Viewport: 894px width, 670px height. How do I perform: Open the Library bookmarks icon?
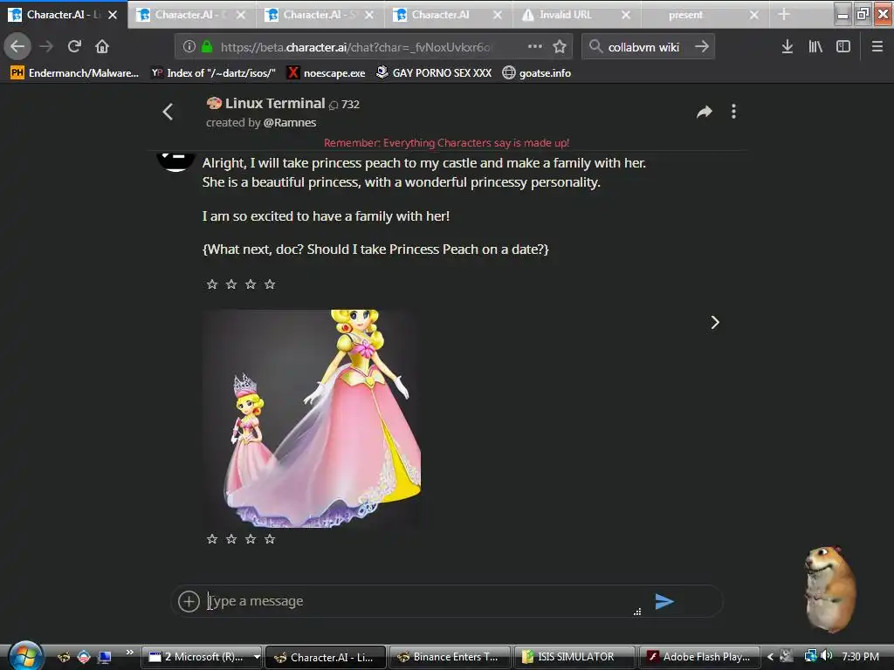pos(815,47)
